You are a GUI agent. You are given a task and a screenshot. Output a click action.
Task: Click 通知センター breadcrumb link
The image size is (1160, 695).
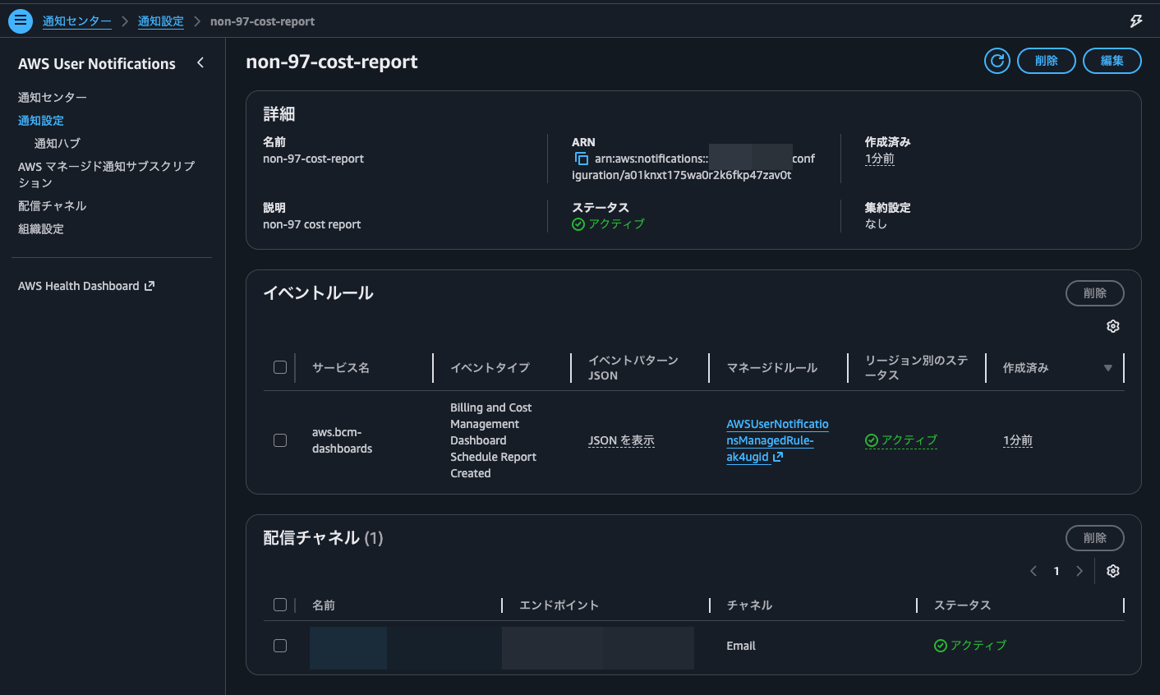[76, 21]
